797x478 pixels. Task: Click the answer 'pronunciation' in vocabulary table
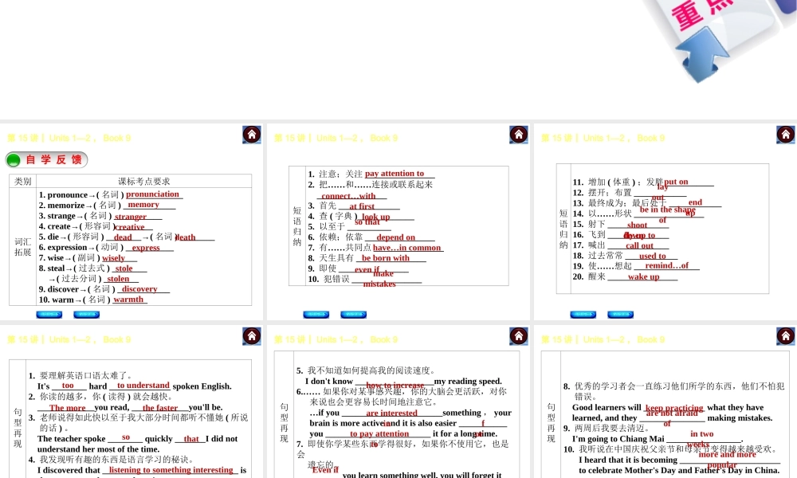pos(153,194)
